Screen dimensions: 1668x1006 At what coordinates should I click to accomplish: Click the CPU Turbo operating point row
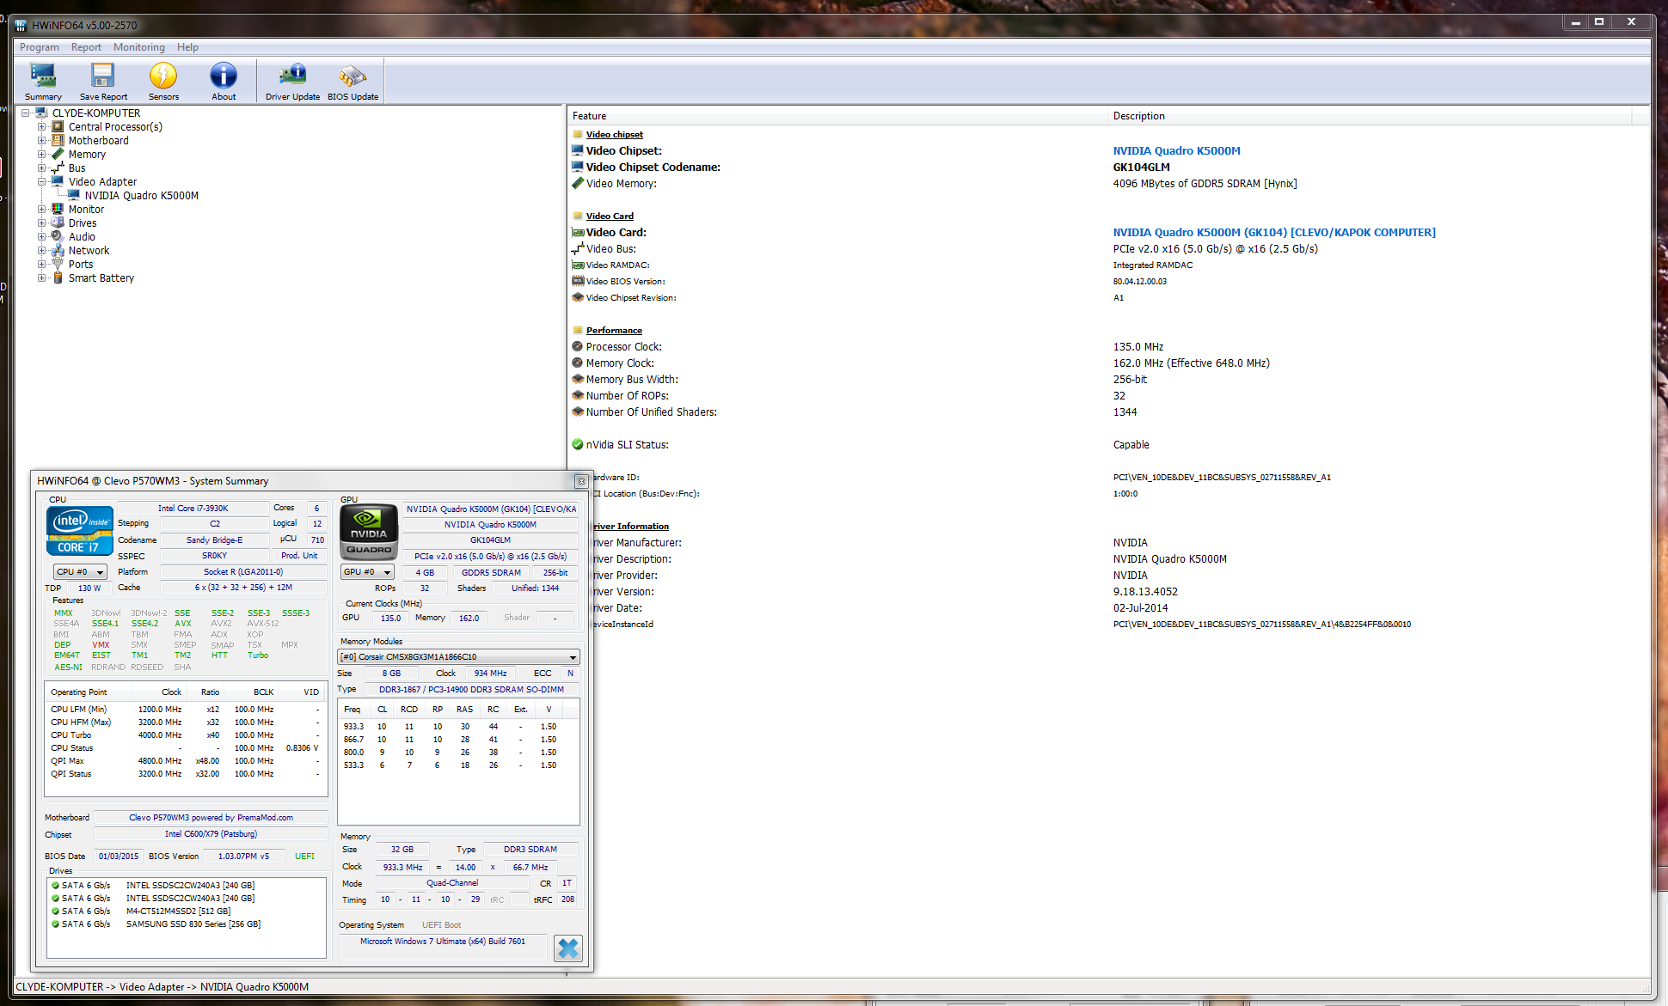[185, 735]
